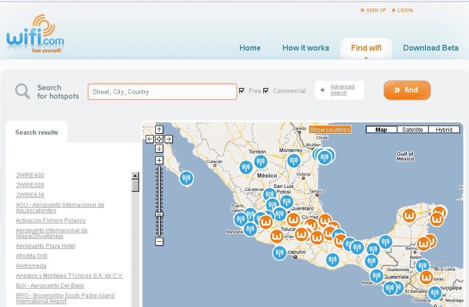Open the BRO Brownsville-South Padre Island Airport result

pyautogui.click(x=65, y=298)
